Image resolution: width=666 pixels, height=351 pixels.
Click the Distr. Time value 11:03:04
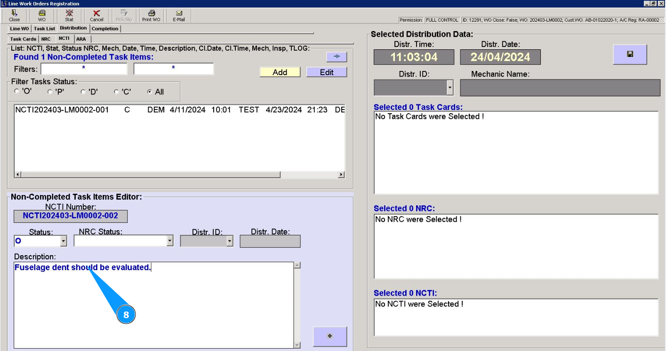pyautogui.click(x=414, y=57)
